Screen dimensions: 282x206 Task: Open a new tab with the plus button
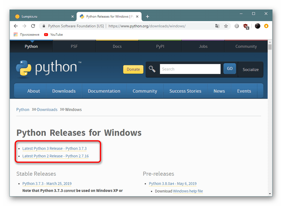click(x=148, y=17)
